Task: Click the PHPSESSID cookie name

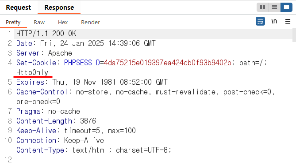Action: [82, 63]
